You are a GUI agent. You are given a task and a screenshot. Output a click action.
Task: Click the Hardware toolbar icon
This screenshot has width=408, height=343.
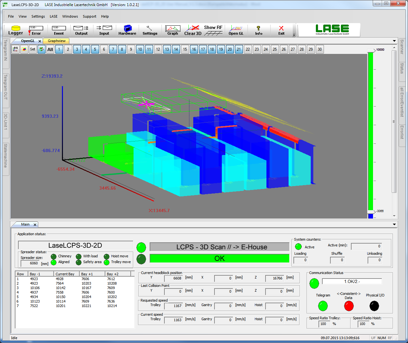(x=127, y=30)
